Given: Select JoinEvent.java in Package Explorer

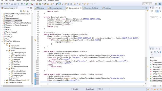Looking at the screenshot, I should [x=18, y=57].
